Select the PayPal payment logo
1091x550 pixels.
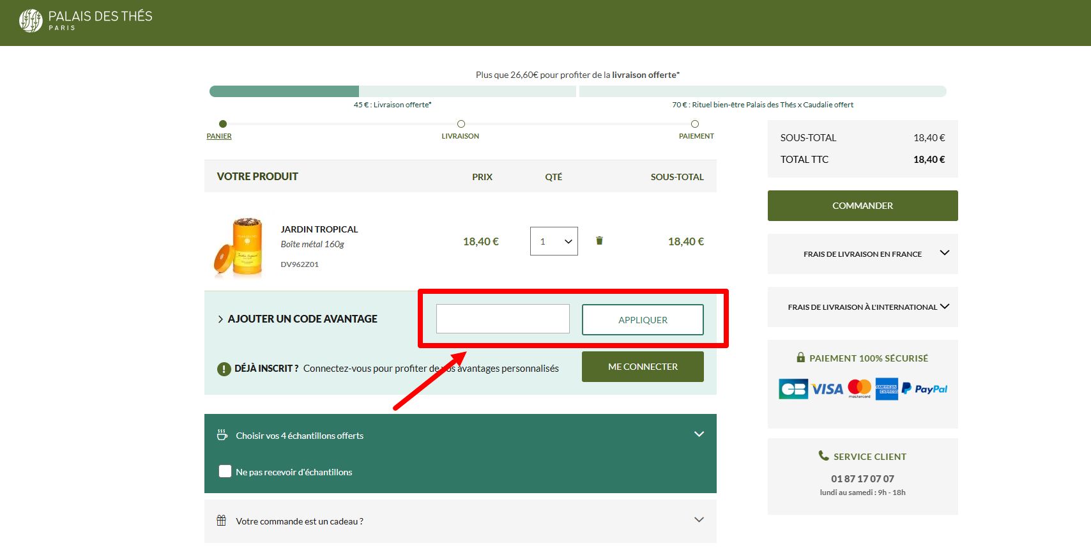[924, 389]
